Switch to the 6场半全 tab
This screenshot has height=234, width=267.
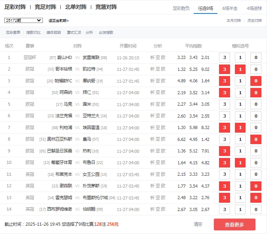[230, 8]
